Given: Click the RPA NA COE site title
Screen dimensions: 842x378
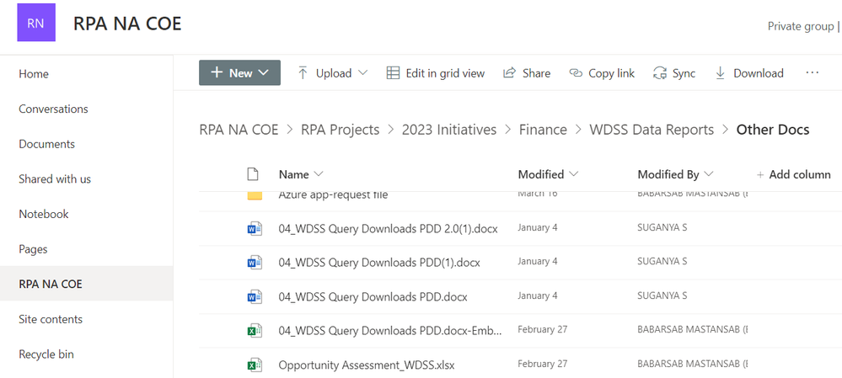Looking at the screenshot, I should tap(127, 24).
